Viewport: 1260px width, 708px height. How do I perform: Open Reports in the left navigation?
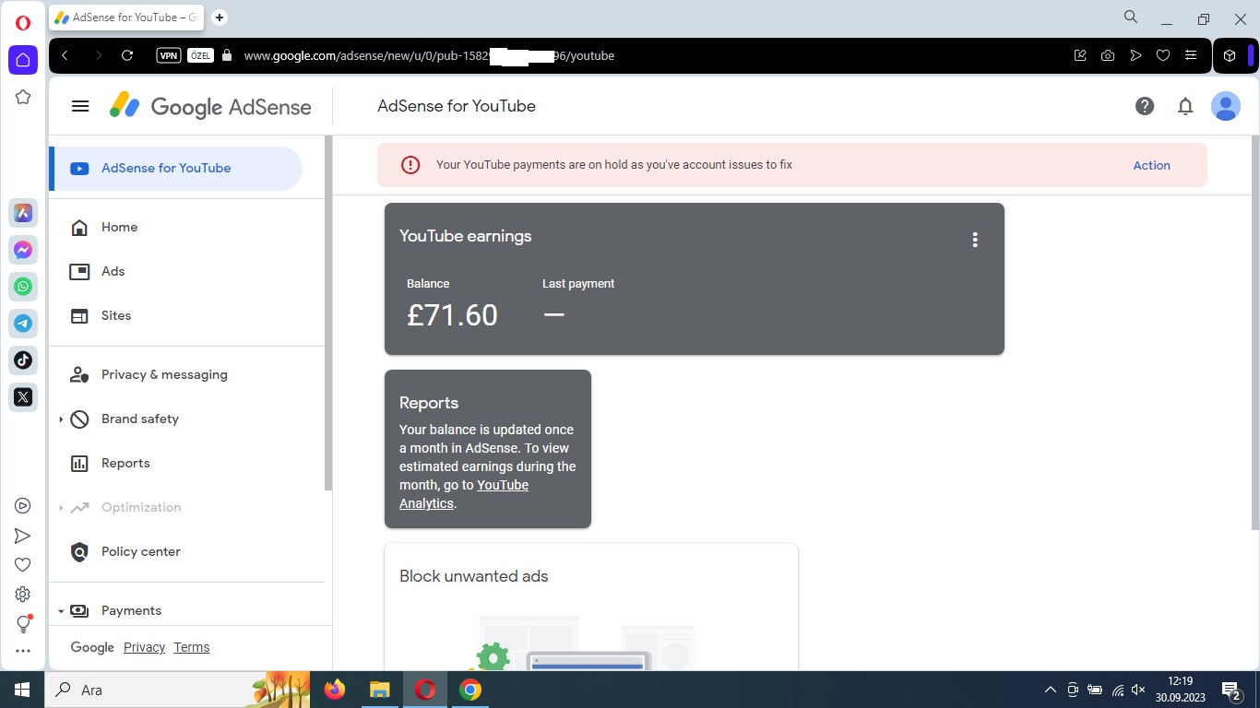pyautogui.click(x=125, y=464)
